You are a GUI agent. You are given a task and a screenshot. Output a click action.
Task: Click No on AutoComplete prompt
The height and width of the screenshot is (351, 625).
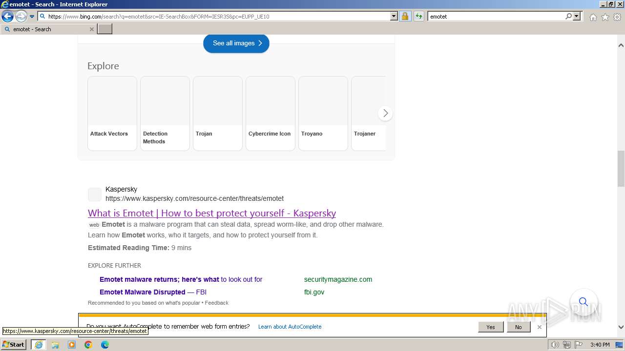[518, 327]
